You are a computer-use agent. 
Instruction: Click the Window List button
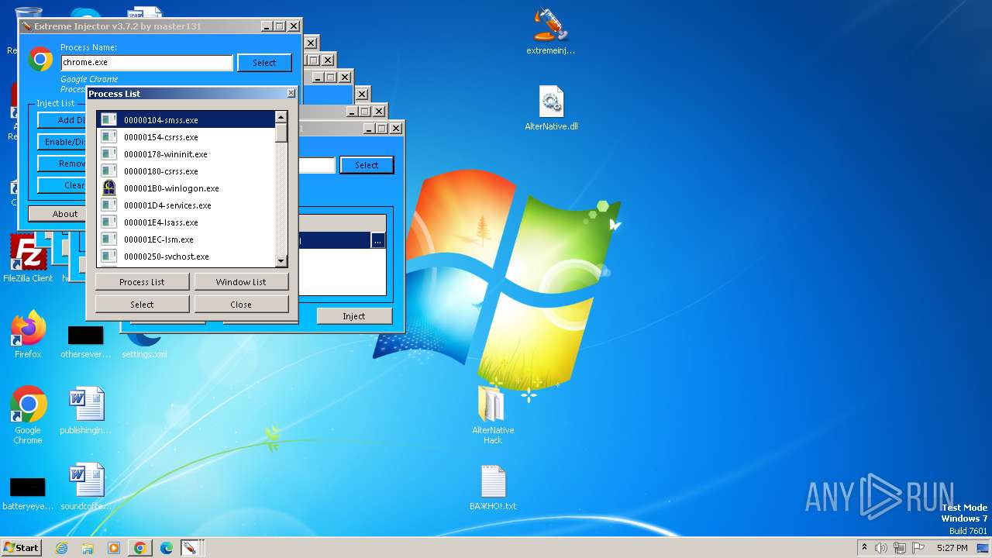pyautogui.click(x=241, y=282)
